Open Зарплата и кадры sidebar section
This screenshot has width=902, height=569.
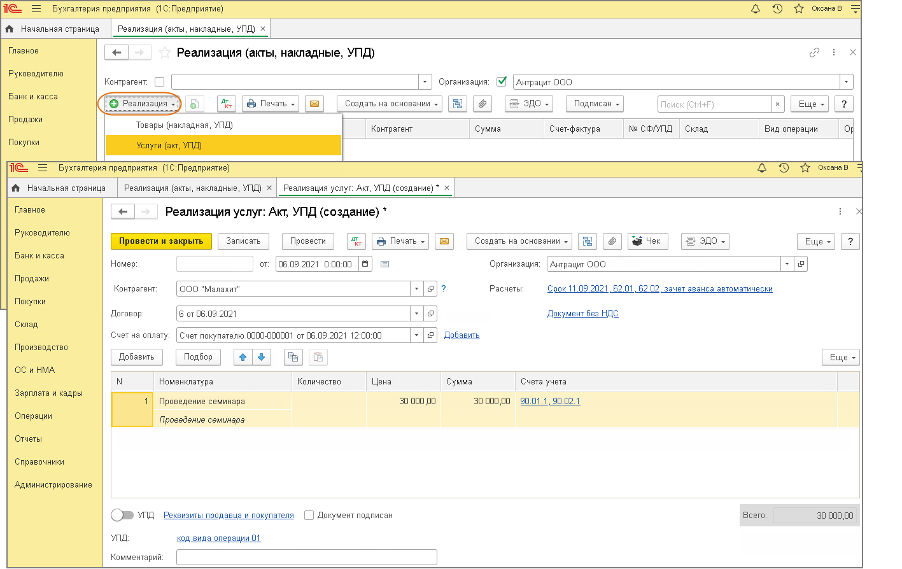click(x=49, y=393)
